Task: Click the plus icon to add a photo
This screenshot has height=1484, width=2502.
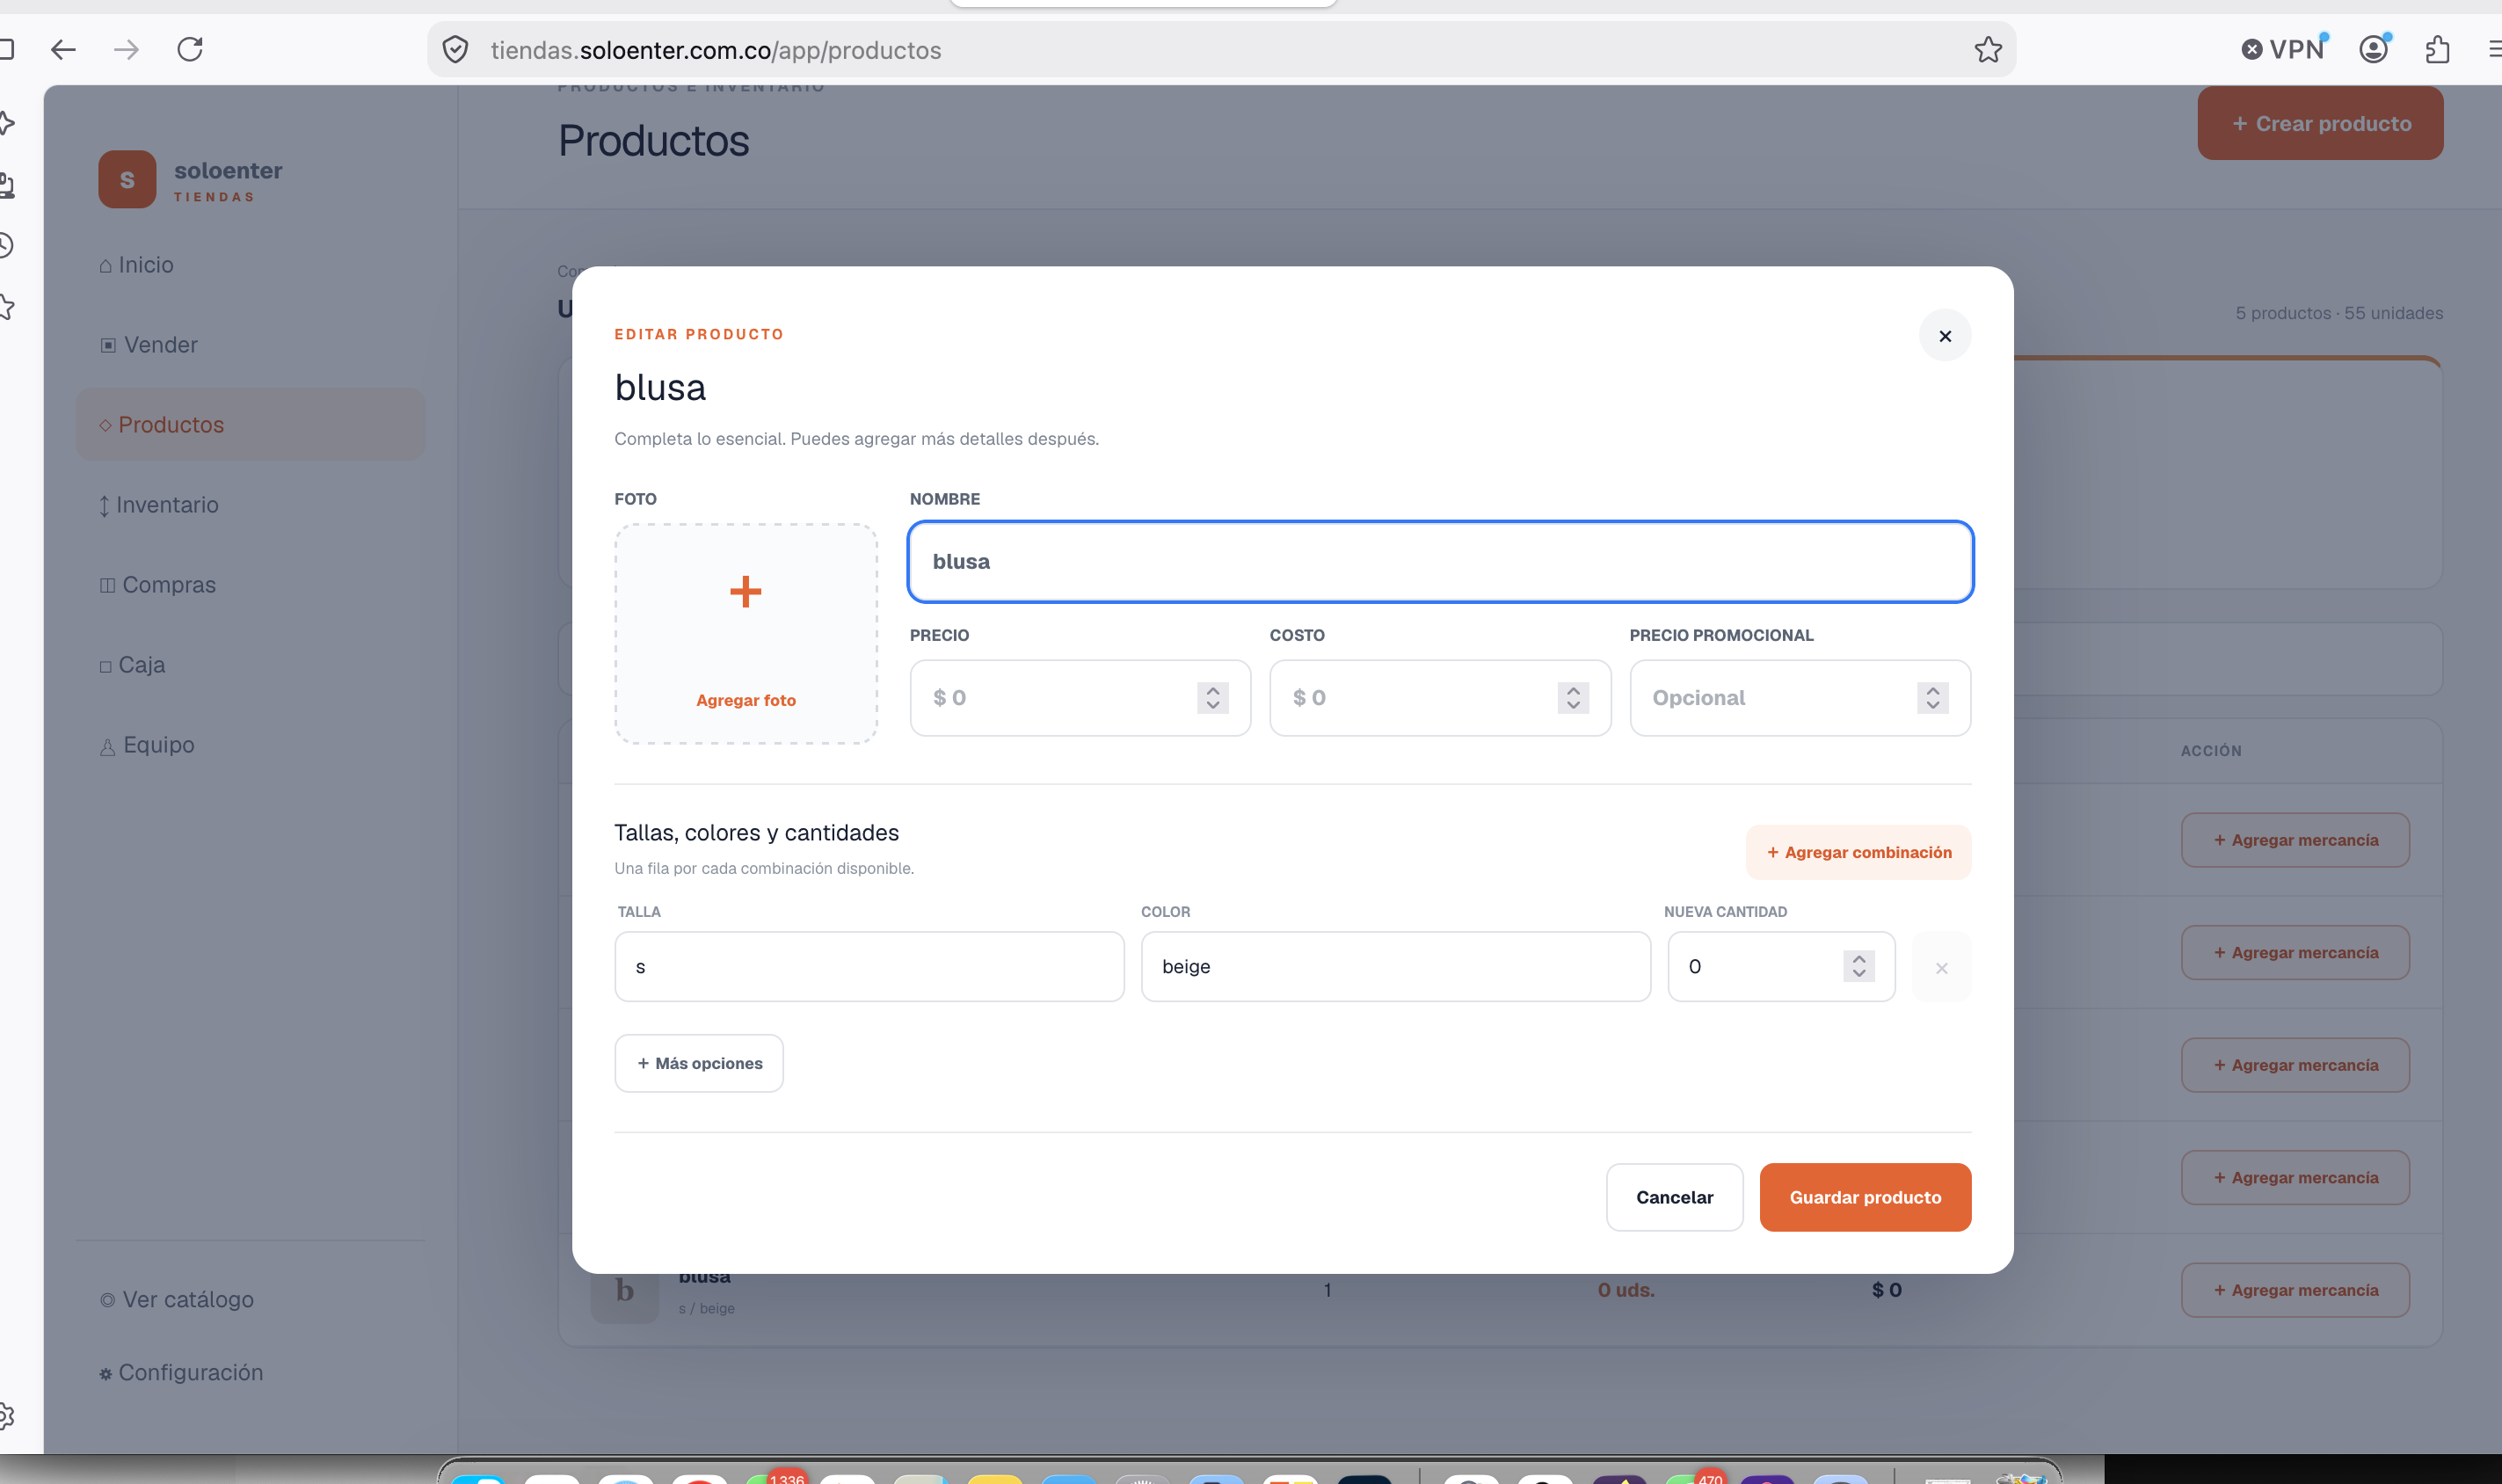Action: pos(745,591)
